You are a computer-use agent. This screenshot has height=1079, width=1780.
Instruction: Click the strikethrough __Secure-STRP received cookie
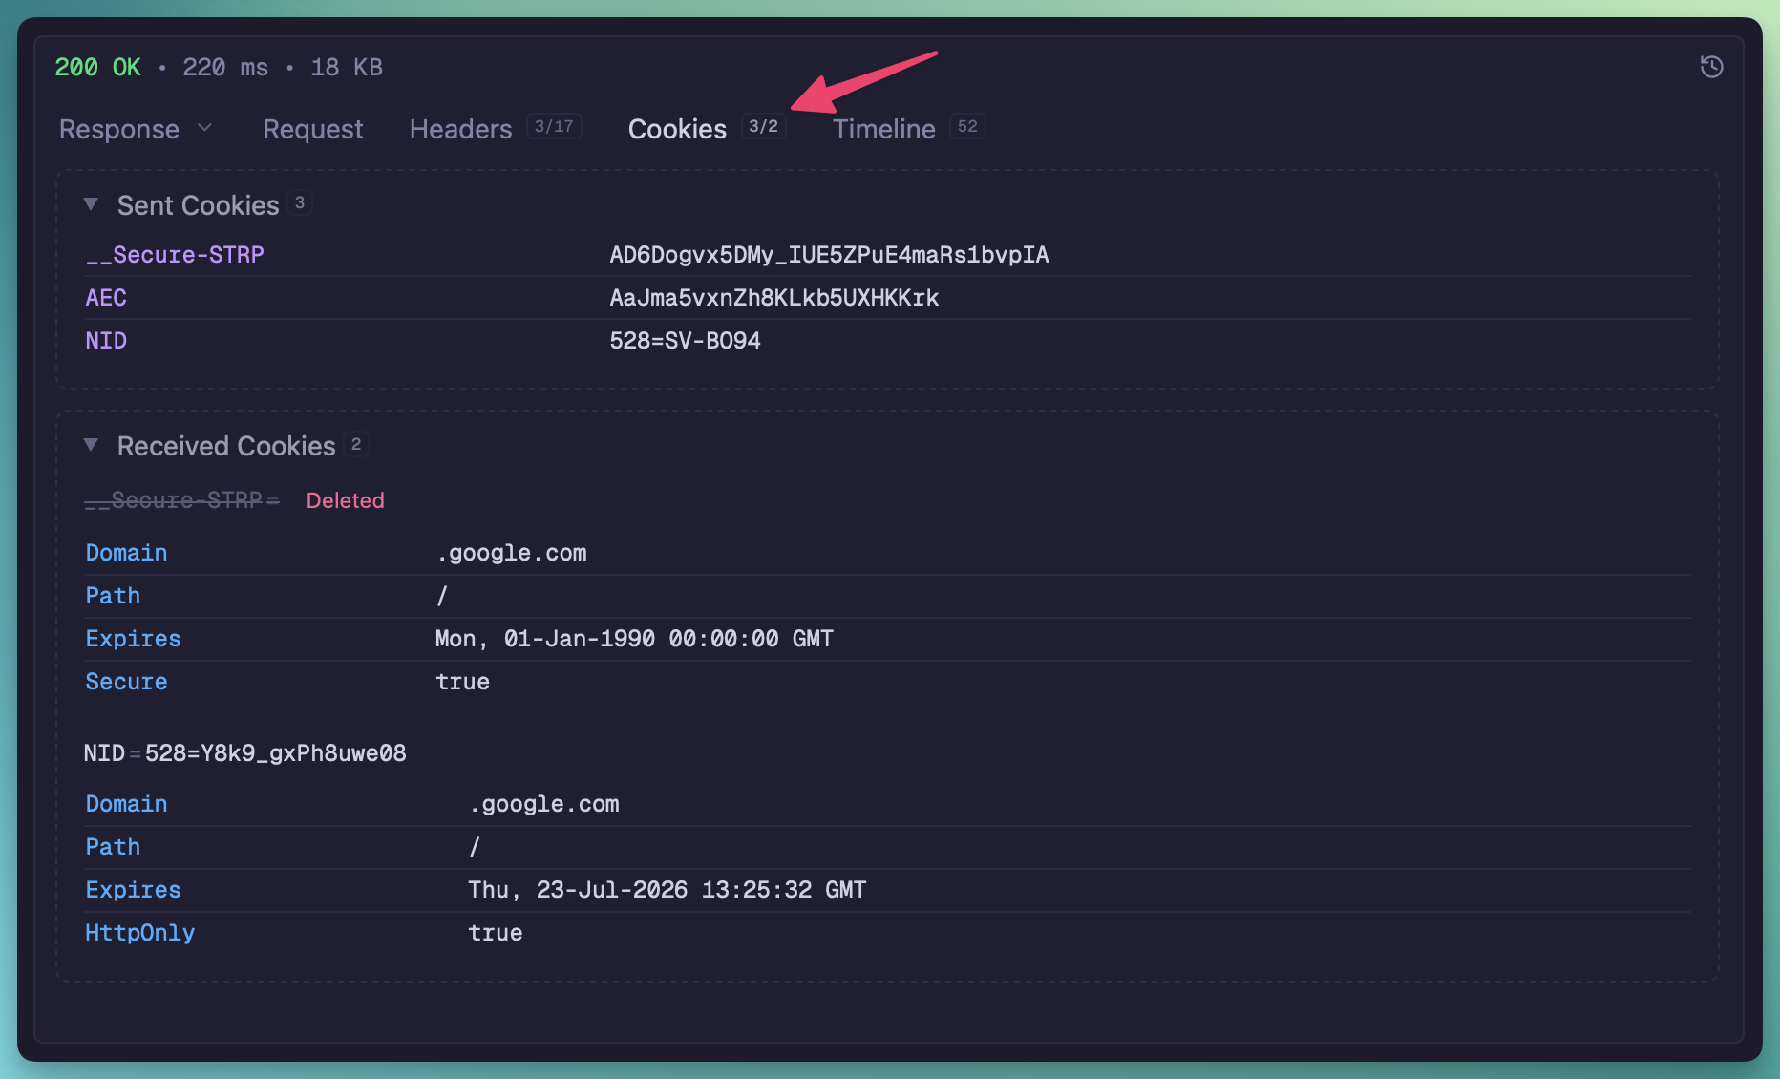coord(181,500)
